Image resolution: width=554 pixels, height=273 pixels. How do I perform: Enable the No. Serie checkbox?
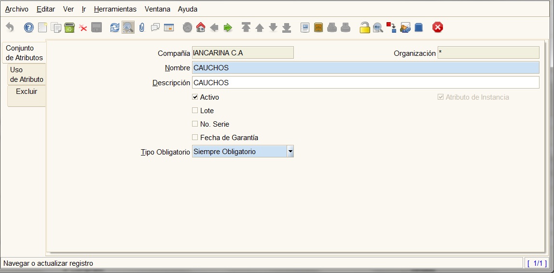click(x=195, y=124)
